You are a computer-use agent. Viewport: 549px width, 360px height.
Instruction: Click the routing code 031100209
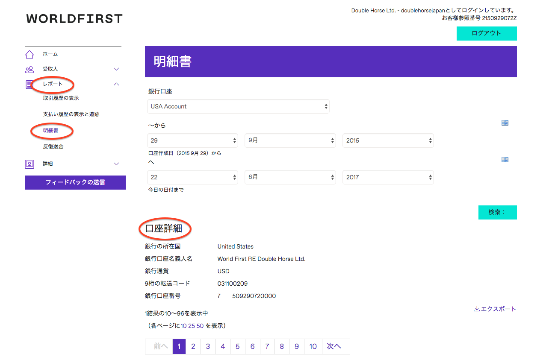click(x=233, y=284)
